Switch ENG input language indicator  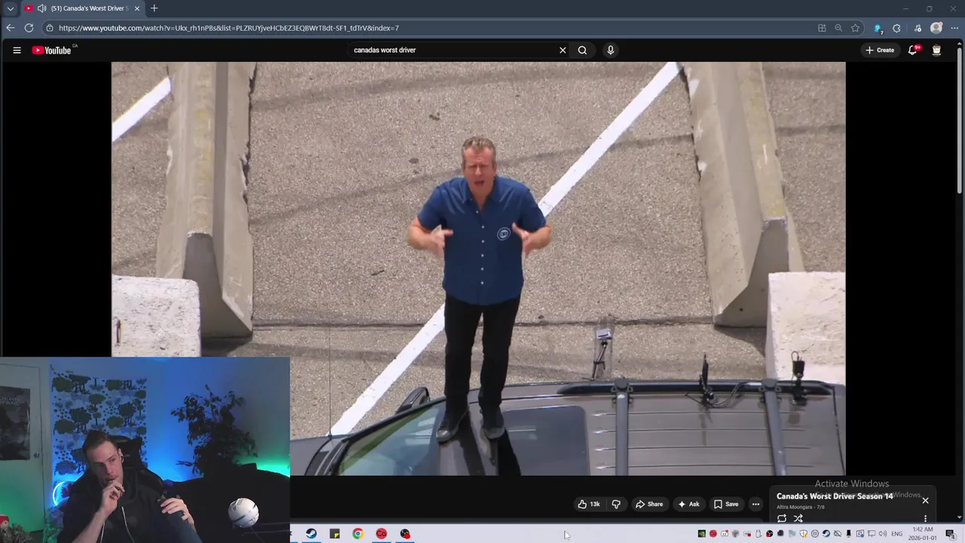897,534
